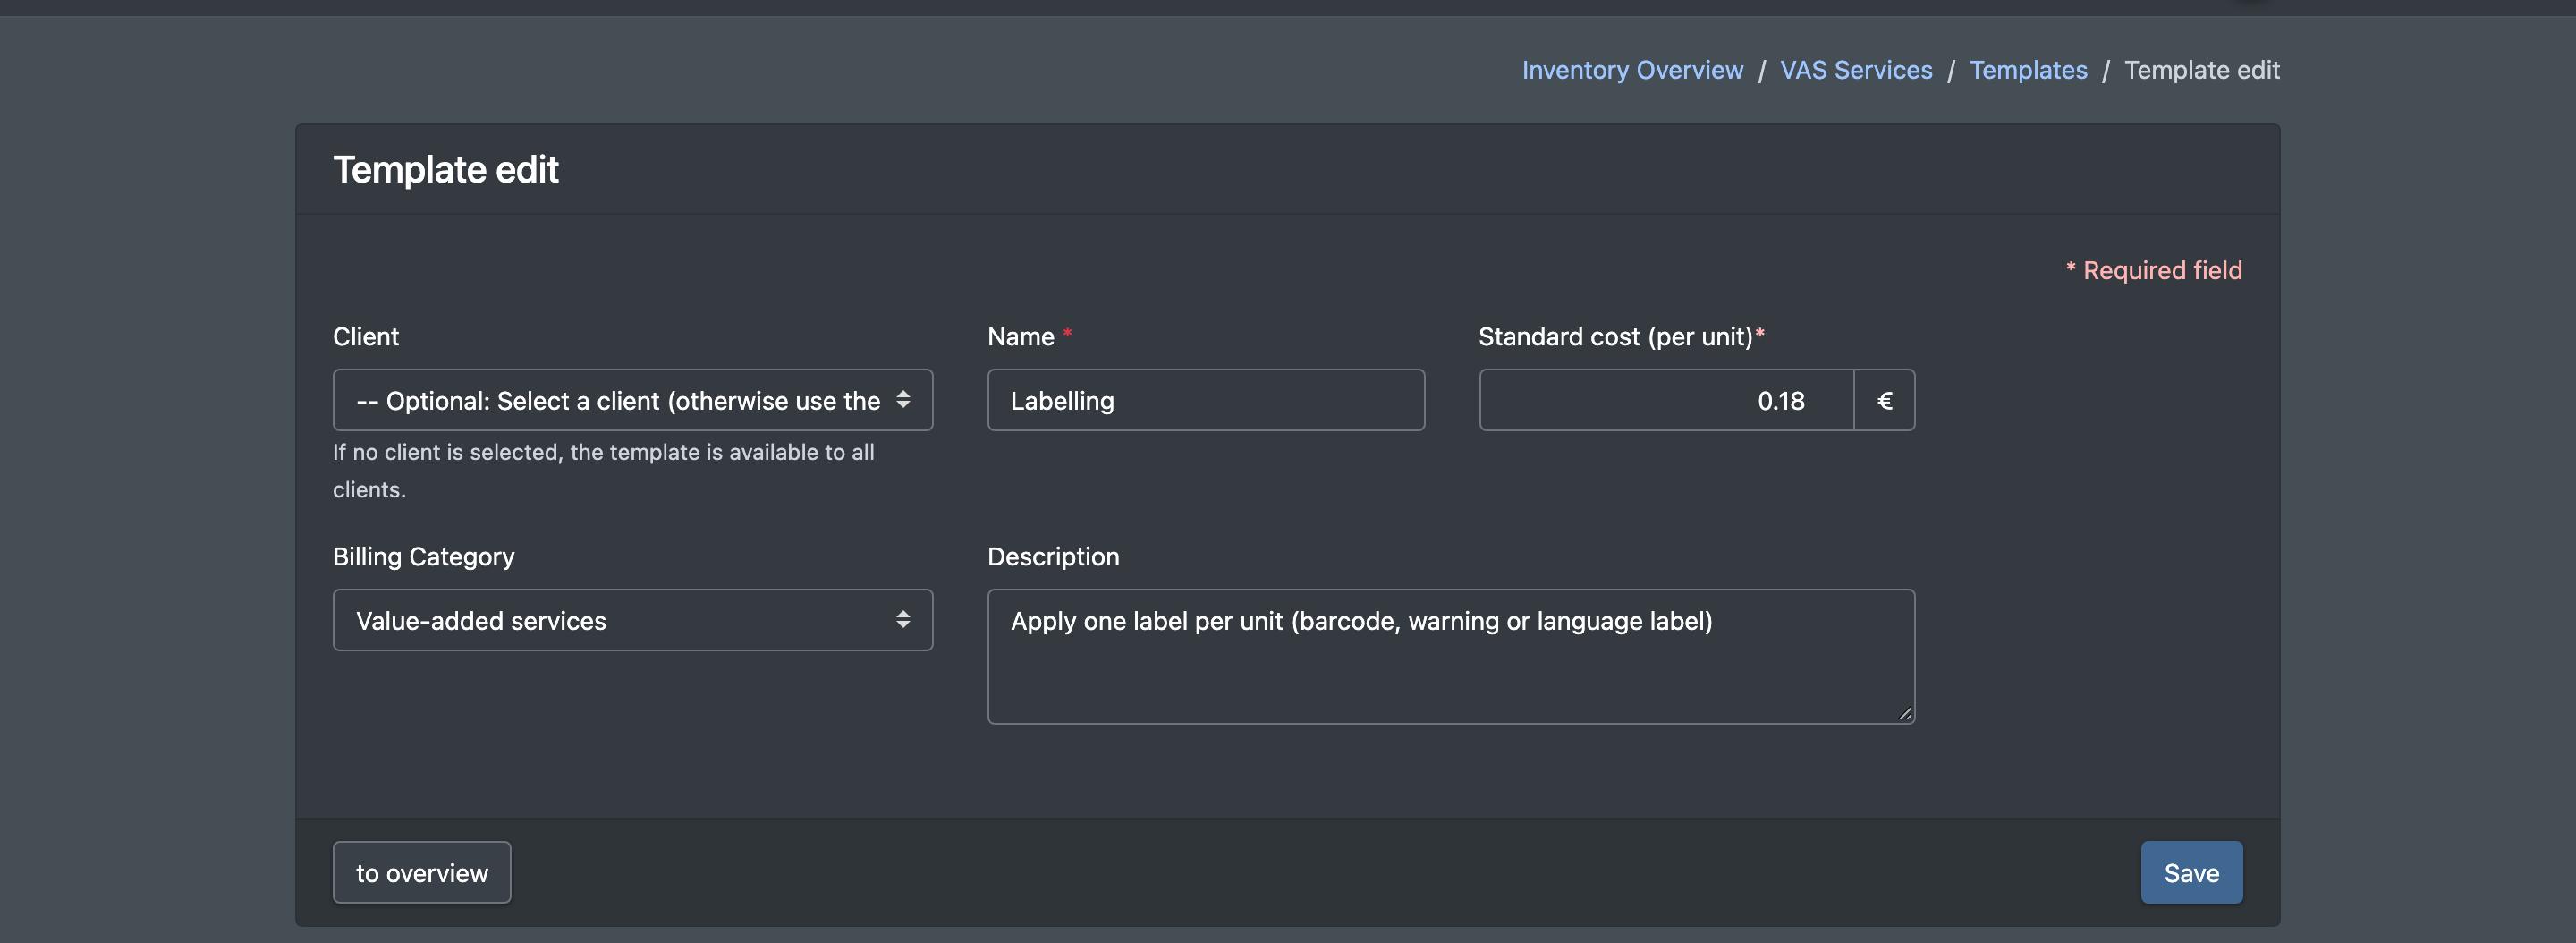Focus the Standard cost per unit field

click(x=1667, y=400)
